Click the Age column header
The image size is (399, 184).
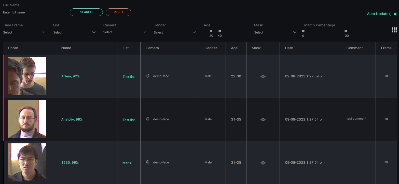point(234,48)
